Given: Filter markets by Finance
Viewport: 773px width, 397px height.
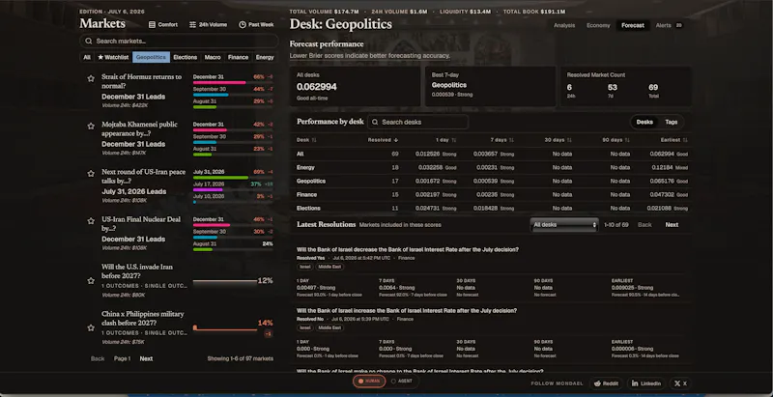Looking at the screenshot, I should tap(238, 58).
